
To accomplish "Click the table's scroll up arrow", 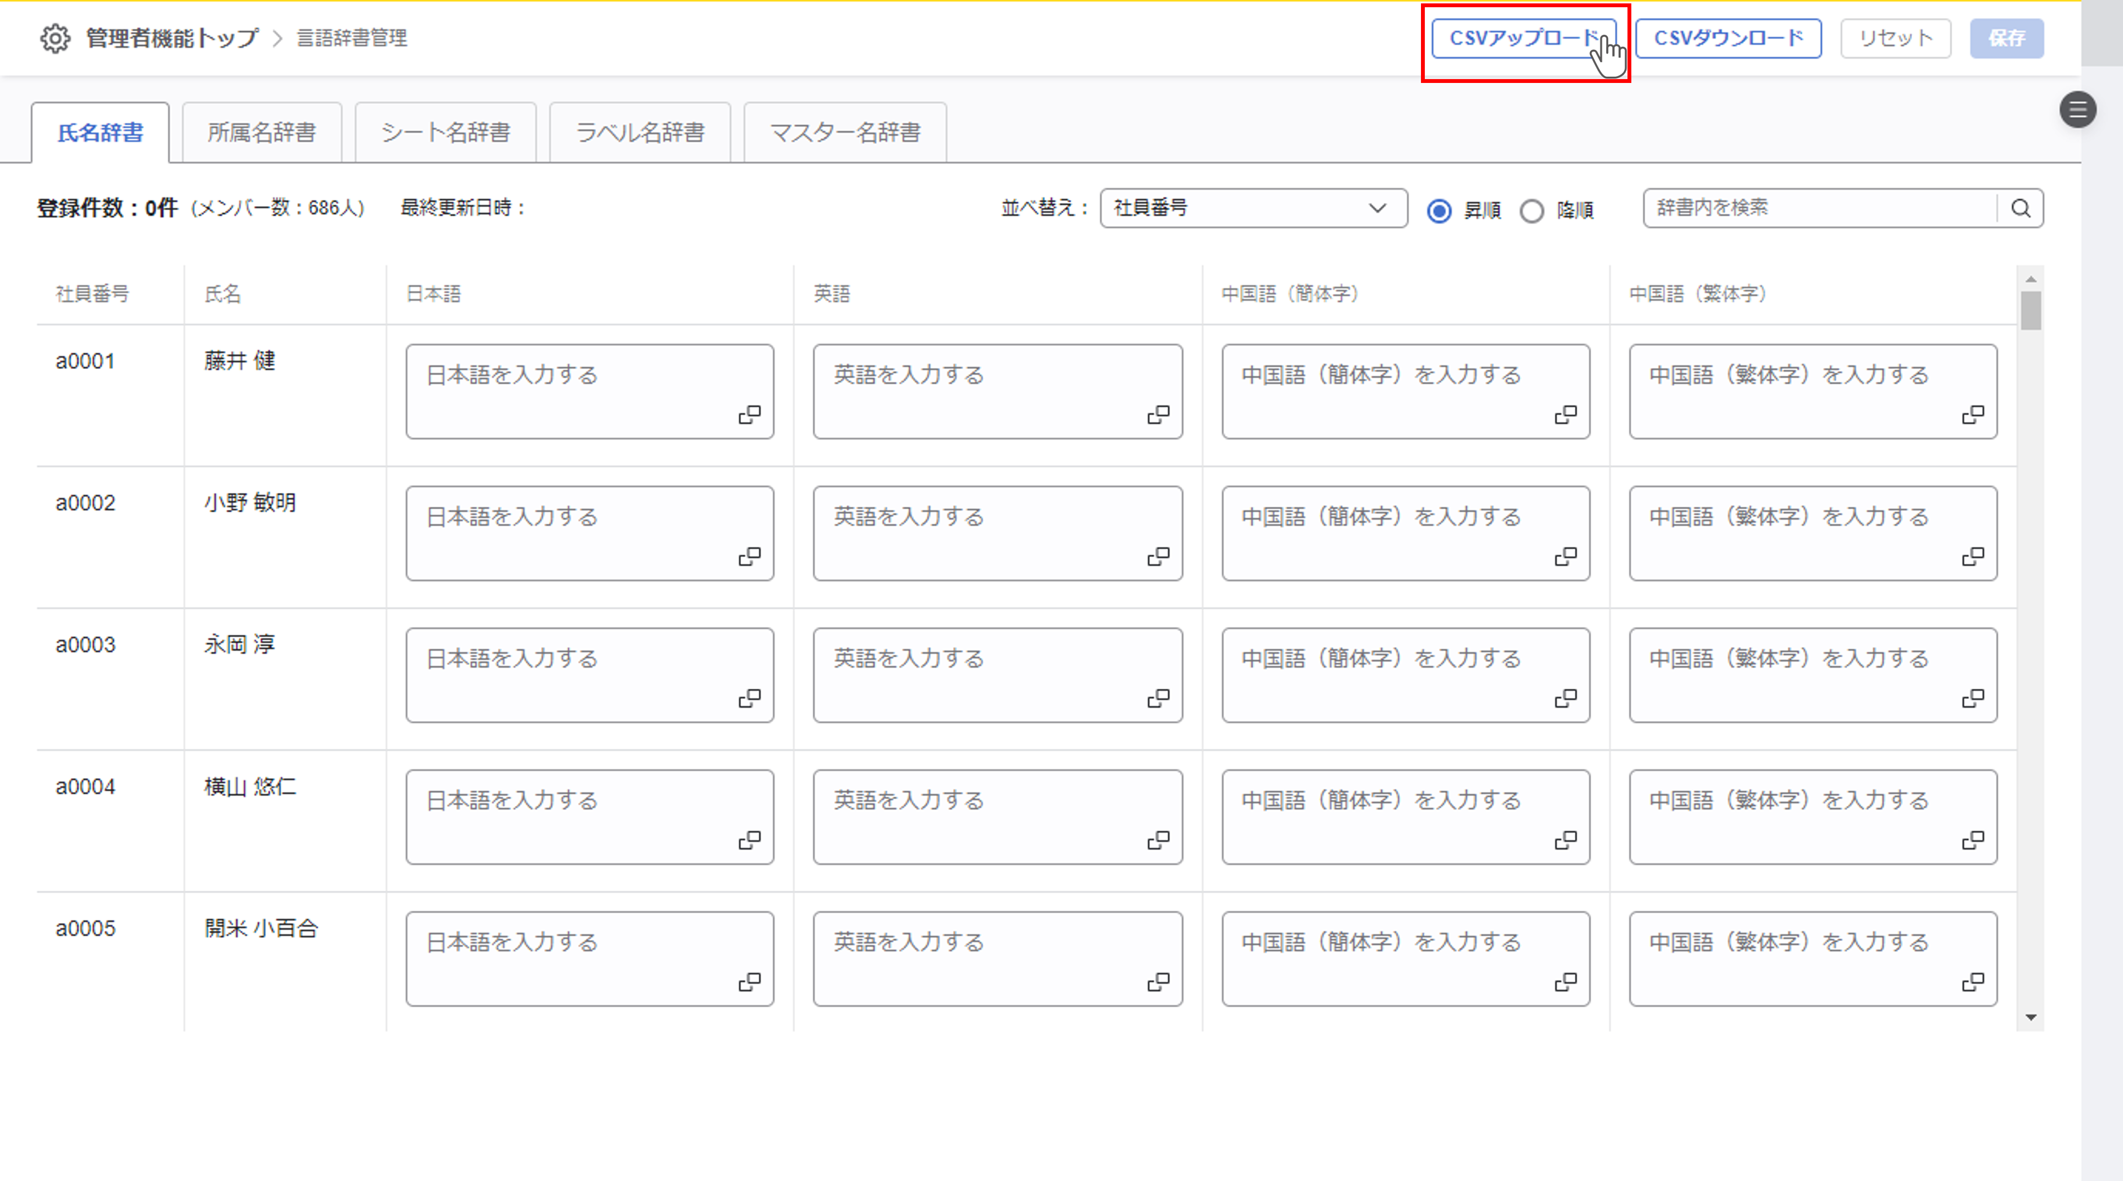I will tap(2031, 279).
